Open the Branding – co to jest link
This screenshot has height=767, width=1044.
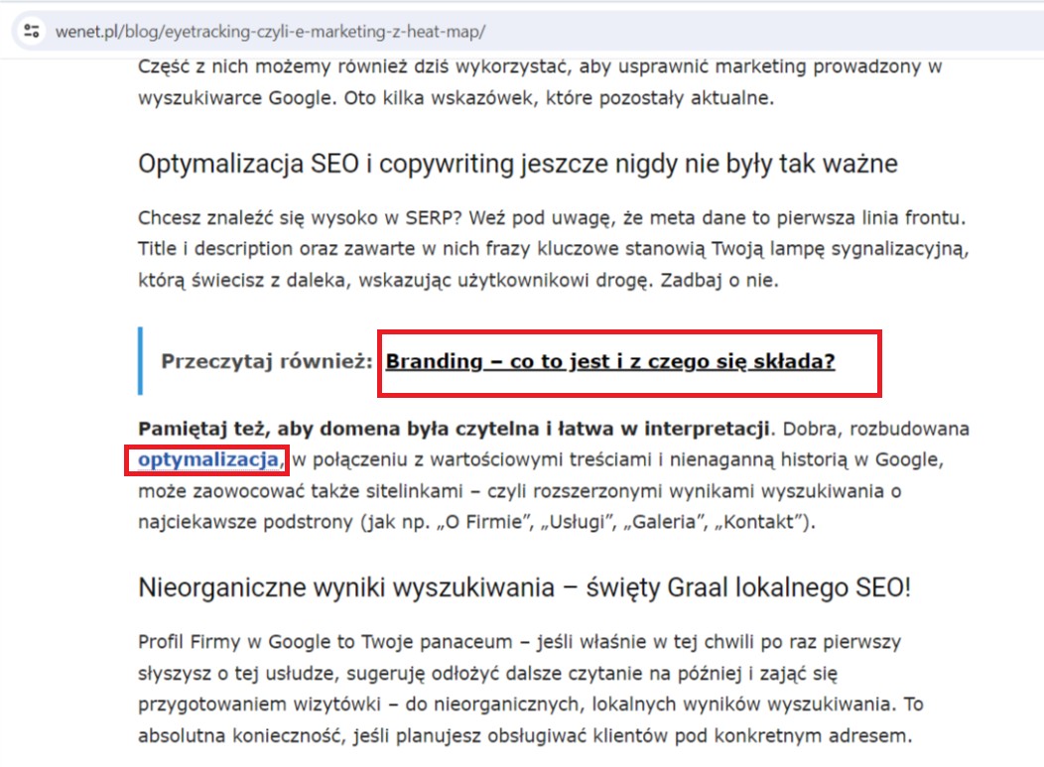click(x=610, y=361)
